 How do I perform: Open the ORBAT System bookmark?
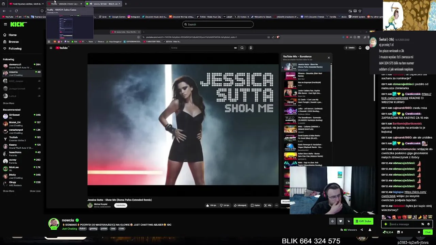[x=357, y=17]
